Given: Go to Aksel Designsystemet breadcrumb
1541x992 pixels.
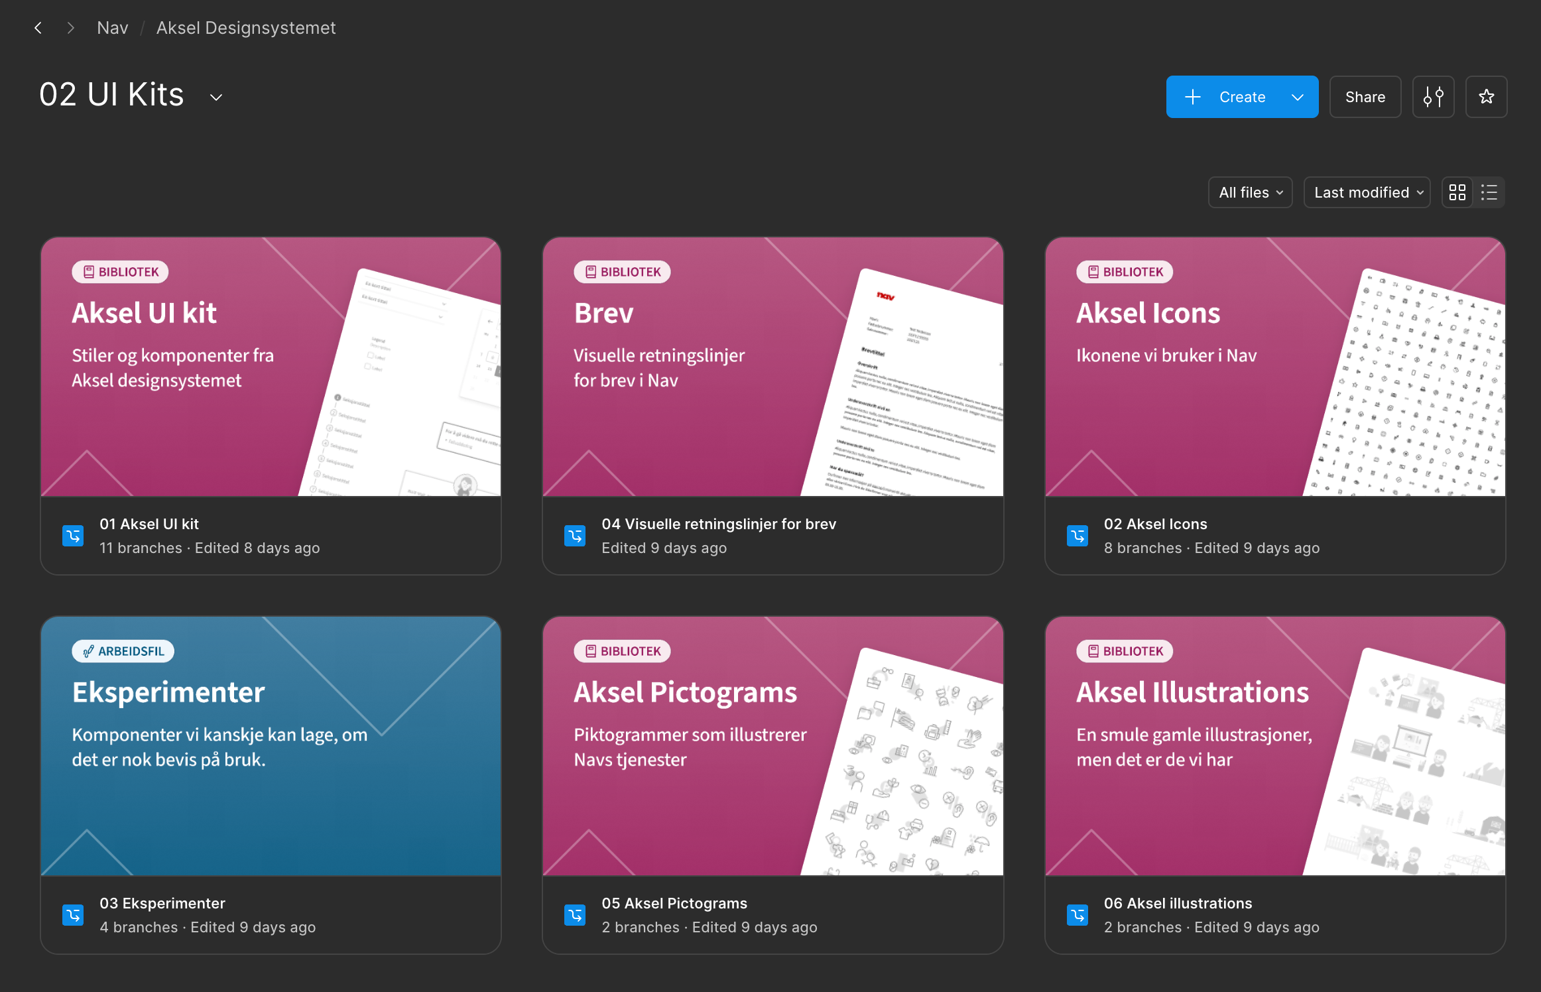Looking at the screenshot, I should 246,28.
